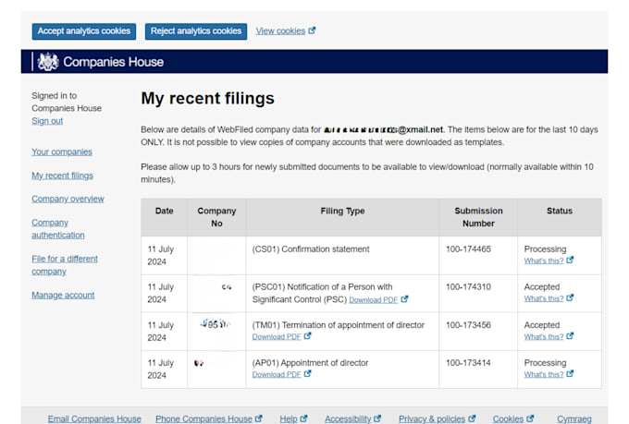
Task: Click the external icon after Help
Action: pos(304,418)
